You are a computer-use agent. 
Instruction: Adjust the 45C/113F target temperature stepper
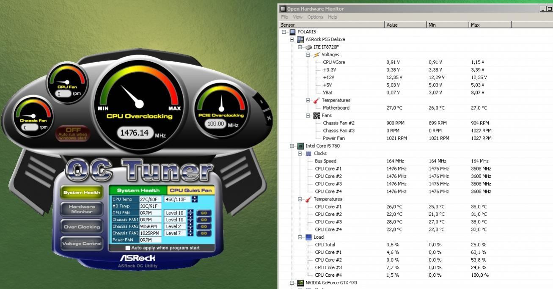coord(195,199)
